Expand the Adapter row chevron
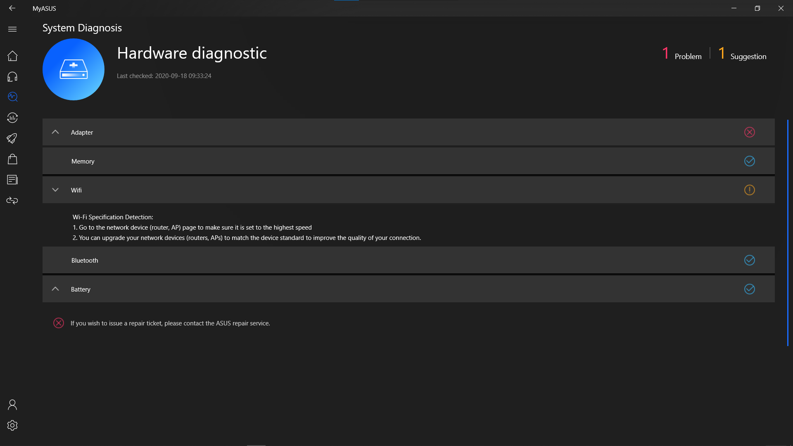 tap(55, 132)
